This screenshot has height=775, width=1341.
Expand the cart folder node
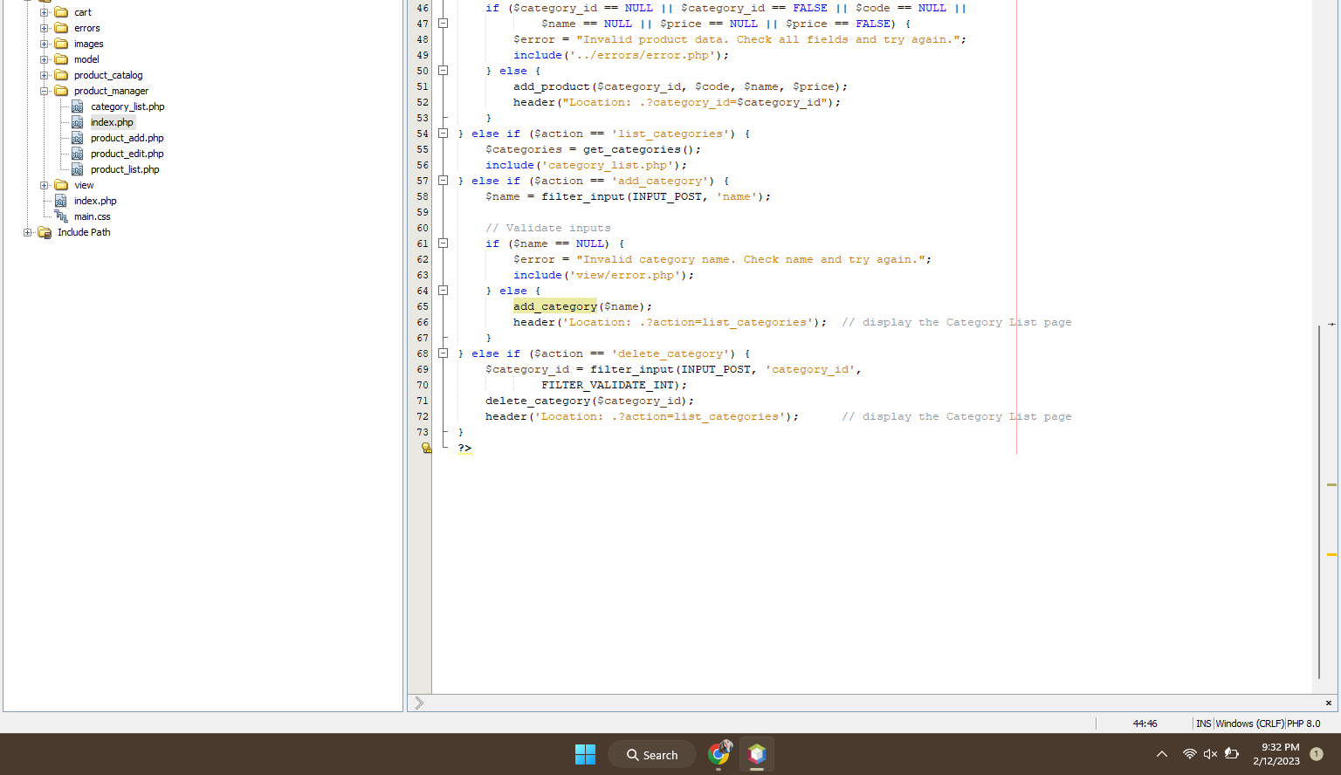45,12
